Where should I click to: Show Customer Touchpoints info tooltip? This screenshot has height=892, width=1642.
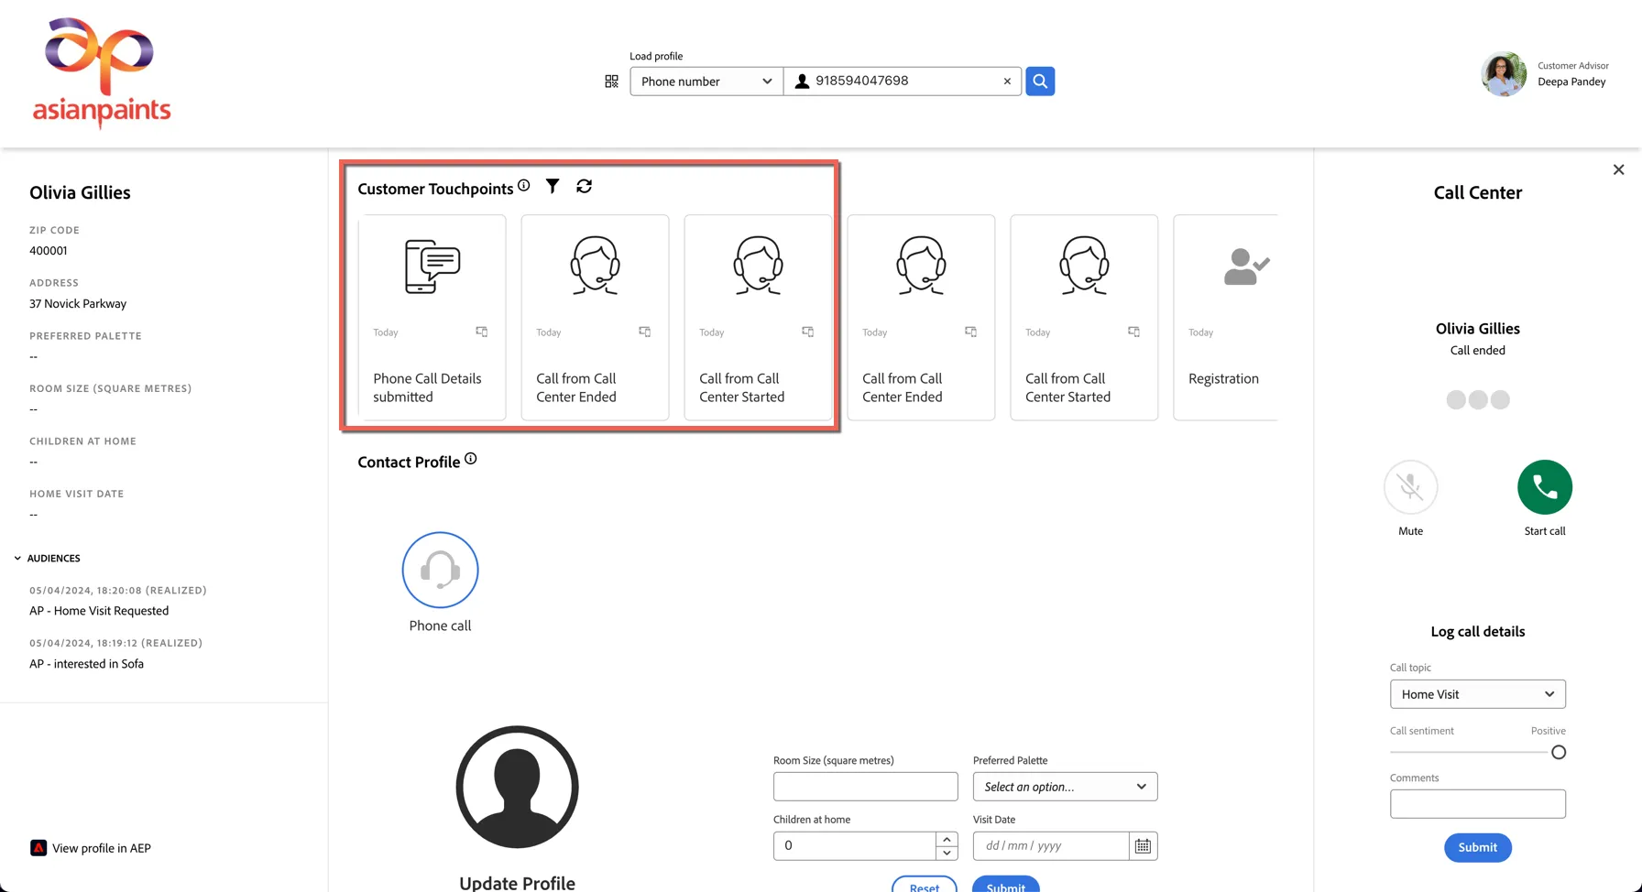click(x=523, y=185)
